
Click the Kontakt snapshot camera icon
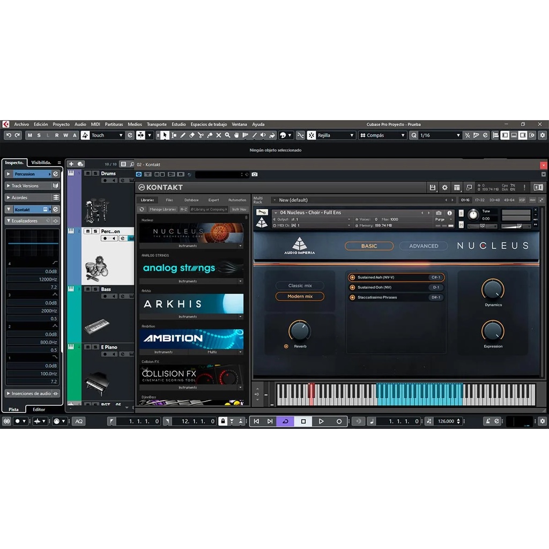(439, 213)
